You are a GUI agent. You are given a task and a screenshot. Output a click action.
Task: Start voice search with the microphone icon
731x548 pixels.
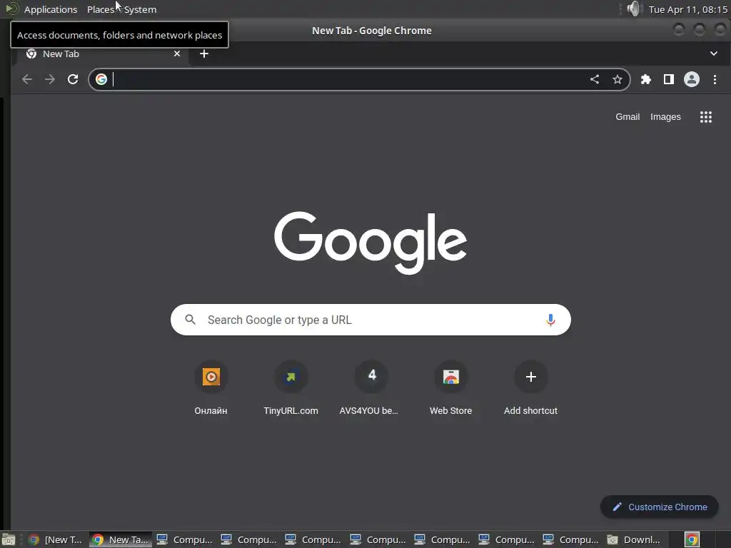coord(550,320)
